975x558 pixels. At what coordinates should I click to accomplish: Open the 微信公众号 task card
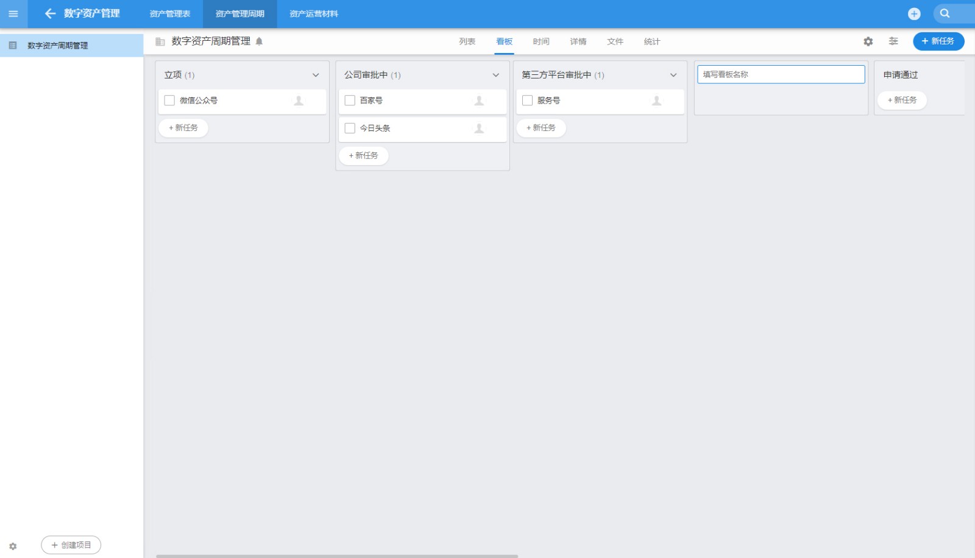(x=243, y=101)
